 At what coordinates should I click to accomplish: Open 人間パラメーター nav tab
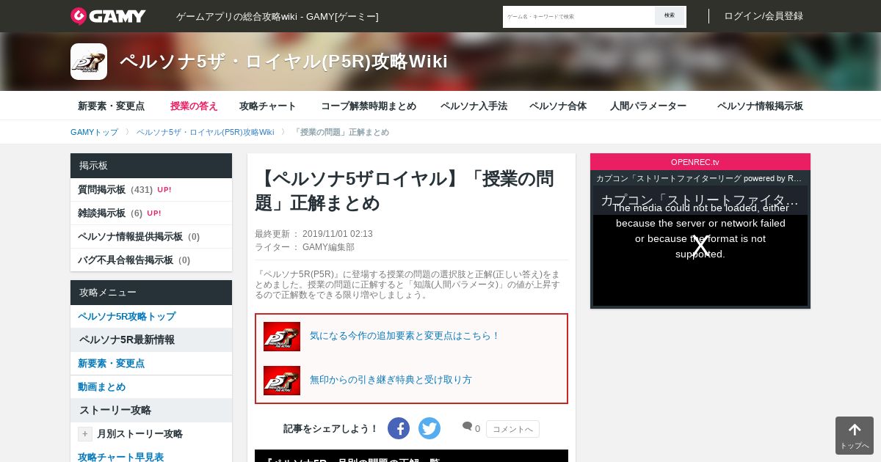(648, 106)
